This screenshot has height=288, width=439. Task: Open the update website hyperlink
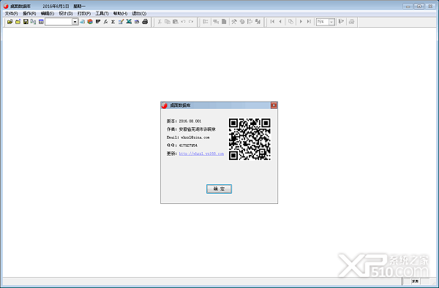(x=201, y=154)
